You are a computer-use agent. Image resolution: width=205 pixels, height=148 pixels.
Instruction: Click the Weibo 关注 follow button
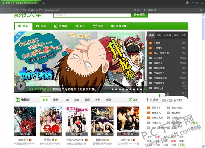pyautogui.click(x=195, y=127)
